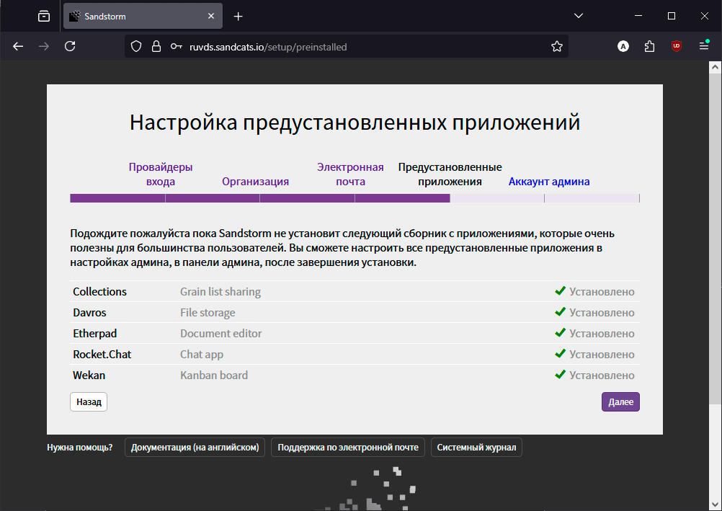This screenshot has width=722, height=511.
Task: Click the Davros app name
Action: pos(89,312)
